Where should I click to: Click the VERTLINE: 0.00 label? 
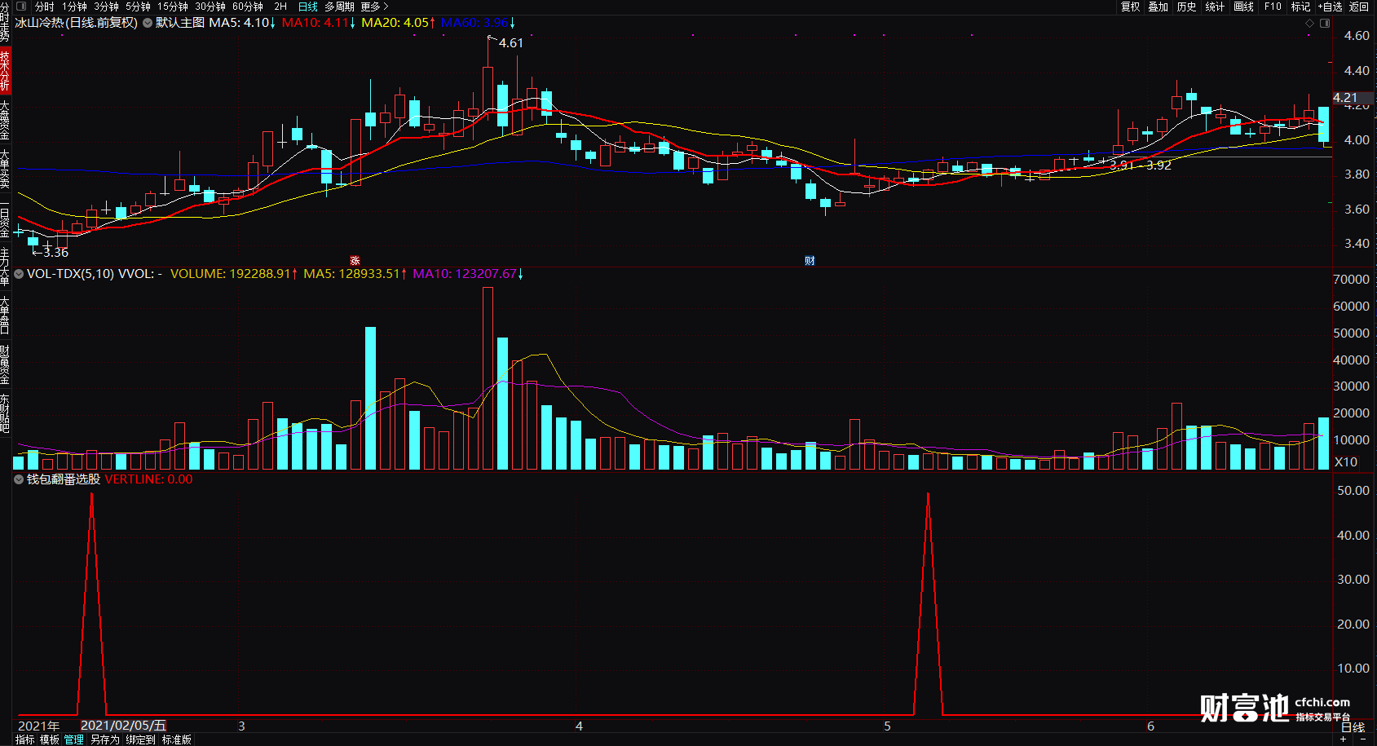(149, 479)
